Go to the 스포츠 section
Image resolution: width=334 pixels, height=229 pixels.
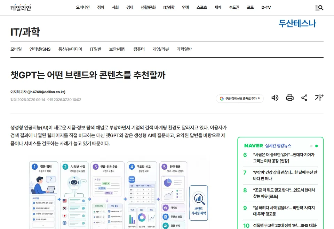tap(202, 7)
